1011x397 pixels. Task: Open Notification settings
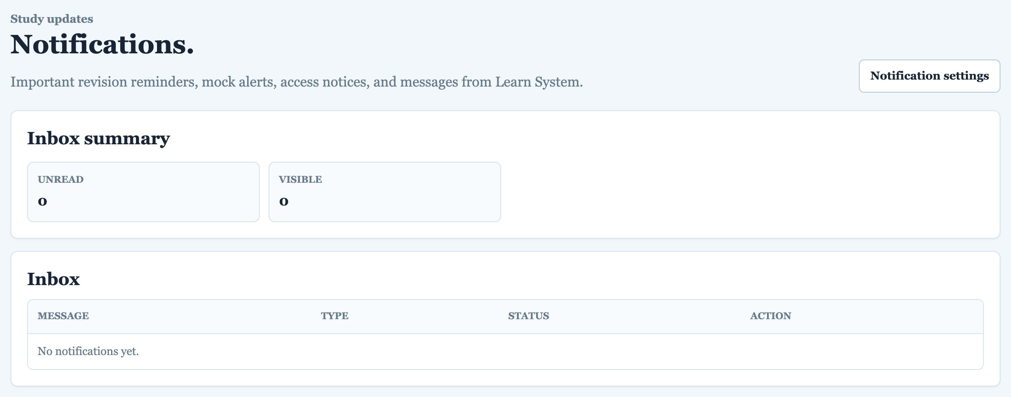pos(929,76)
